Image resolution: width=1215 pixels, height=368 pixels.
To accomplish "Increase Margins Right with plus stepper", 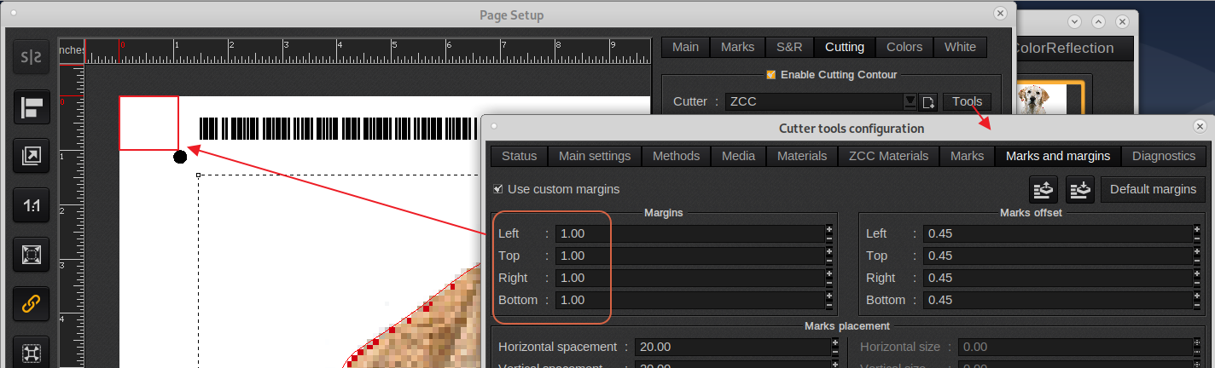I will 828,273.
